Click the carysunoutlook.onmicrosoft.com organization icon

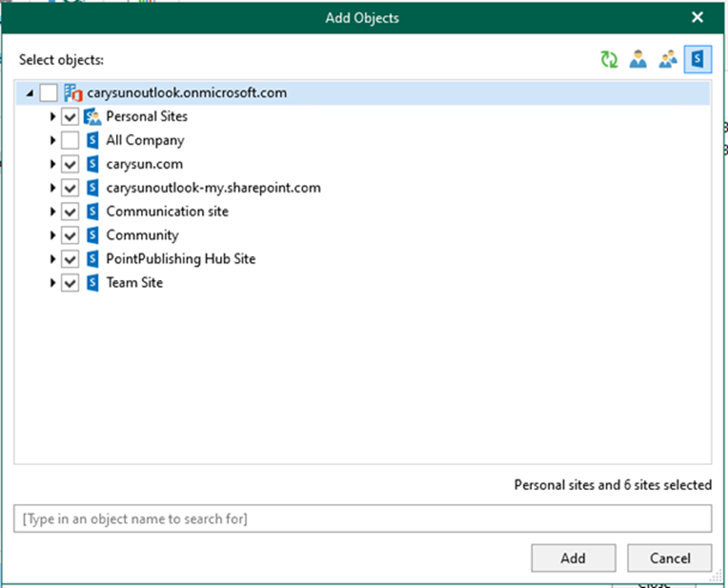click(x=73, y=93)
